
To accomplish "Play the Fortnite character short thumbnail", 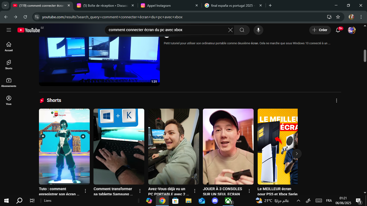I will pyautogui.click(x=64, y=146).
